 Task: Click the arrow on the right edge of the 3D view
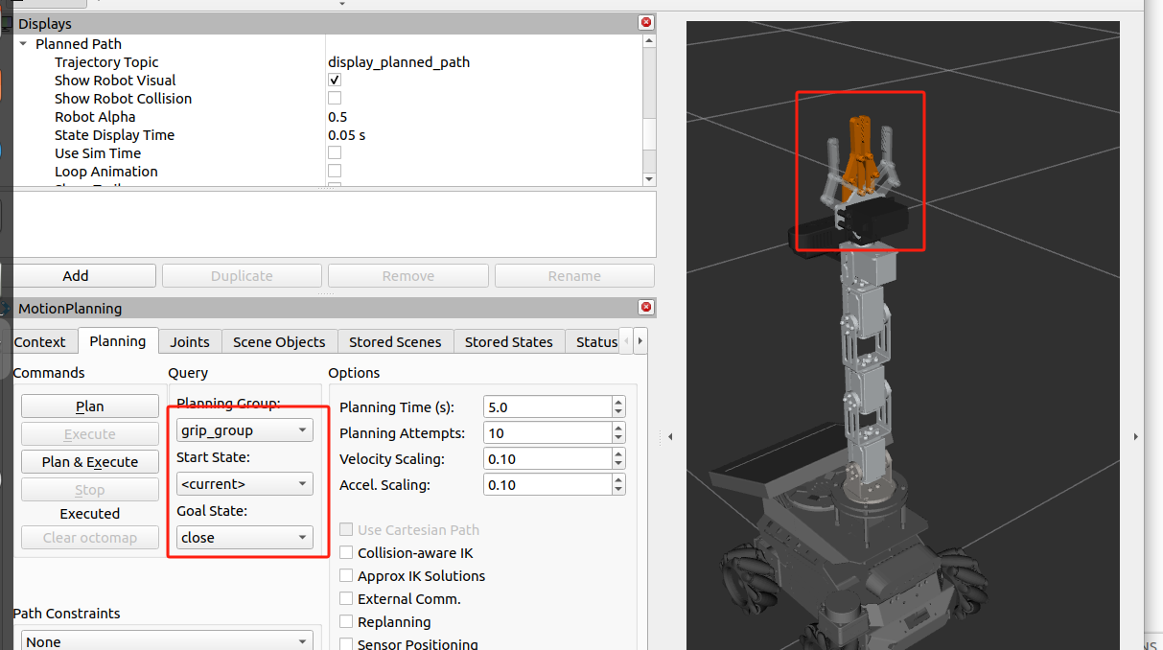[1135, 436]
